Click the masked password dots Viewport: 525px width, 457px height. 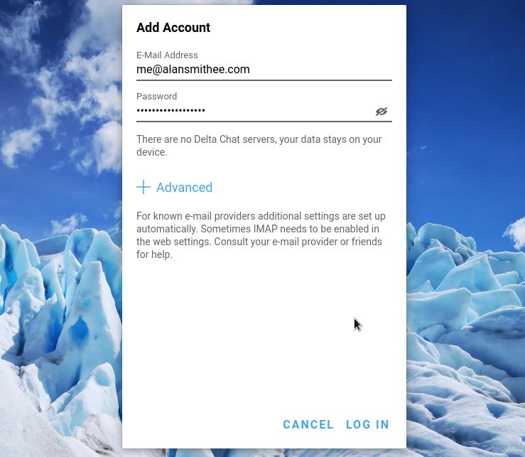[x=171, y=111]
